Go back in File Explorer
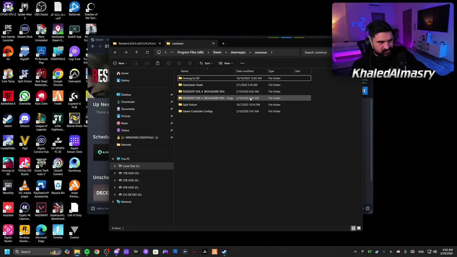This screenshot has width=457, height=257. tap(115, 52)
